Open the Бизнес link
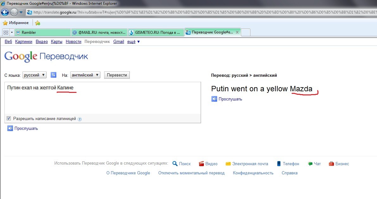The width and height of the screenshot is (377, 199). click(342, 164)
